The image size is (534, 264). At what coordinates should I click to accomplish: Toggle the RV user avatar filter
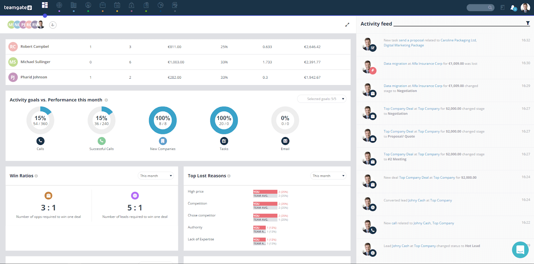click(34, 25)
